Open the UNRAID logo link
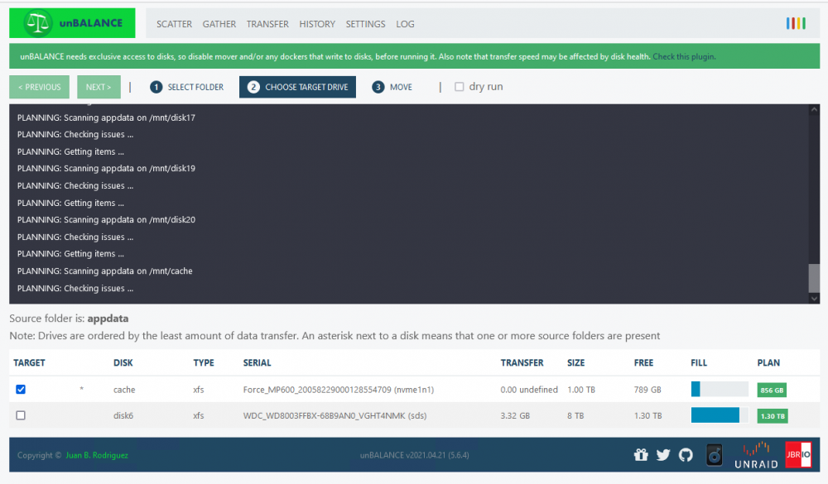The image size is (828, 484). pos(756,456)
